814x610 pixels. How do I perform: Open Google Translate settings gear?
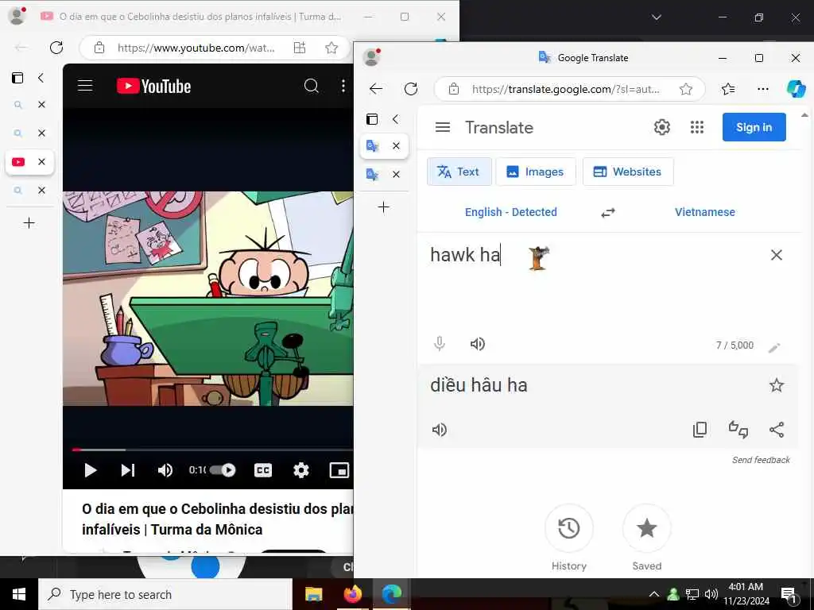(x=662, y=127)
